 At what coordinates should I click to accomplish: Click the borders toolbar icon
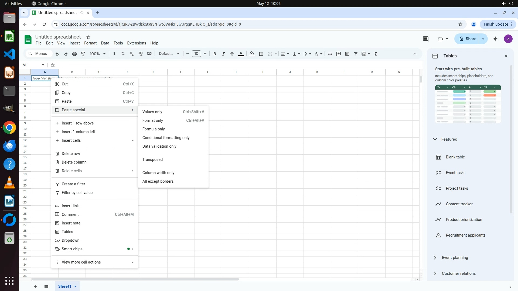pos(261,54)
